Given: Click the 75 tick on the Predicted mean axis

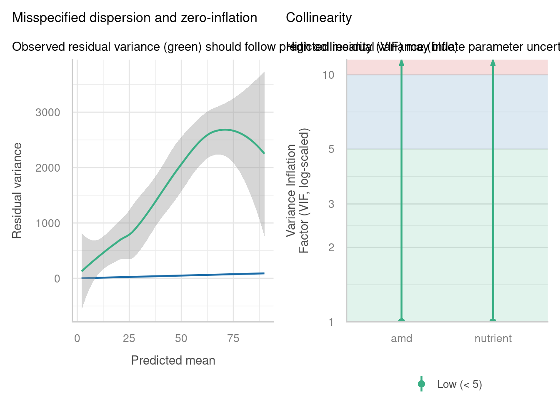Looking at the screenshot, I should [233, 338].
